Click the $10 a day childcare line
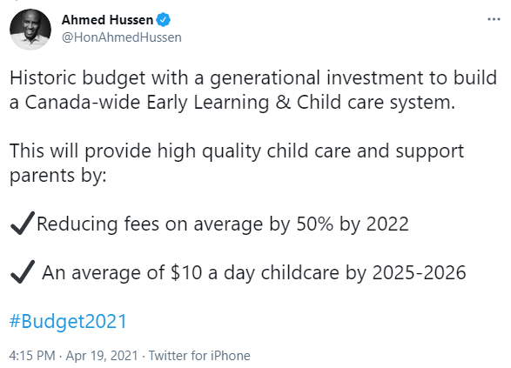This screenshot has width=511, height=368. [254, 273]
